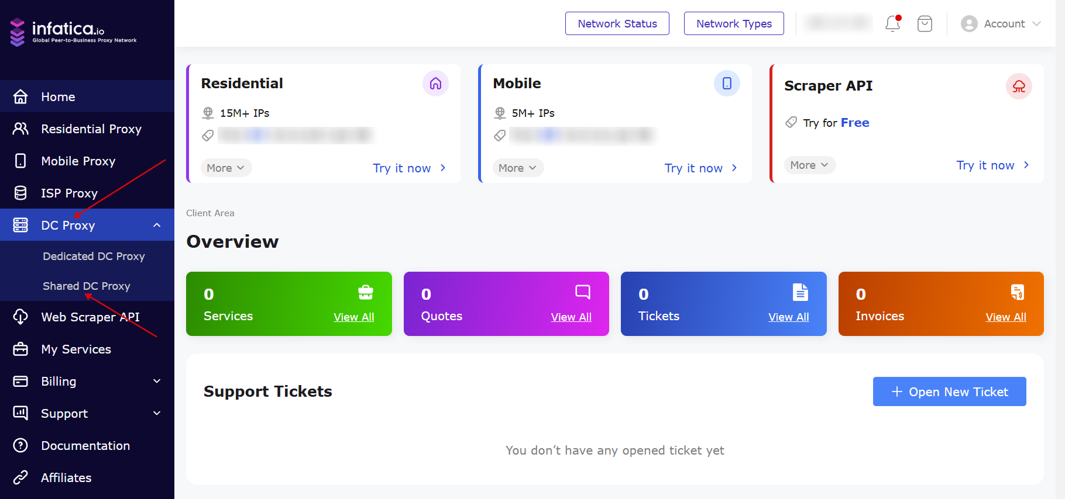This screenshot has height=499, width=1065.
Task: Click View All under Quotes
Action: [x=571, y=317]
